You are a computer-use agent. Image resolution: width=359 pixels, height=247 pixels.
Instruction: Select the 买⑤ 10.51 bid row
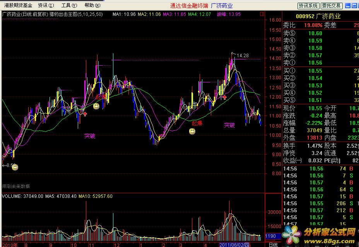321,100
